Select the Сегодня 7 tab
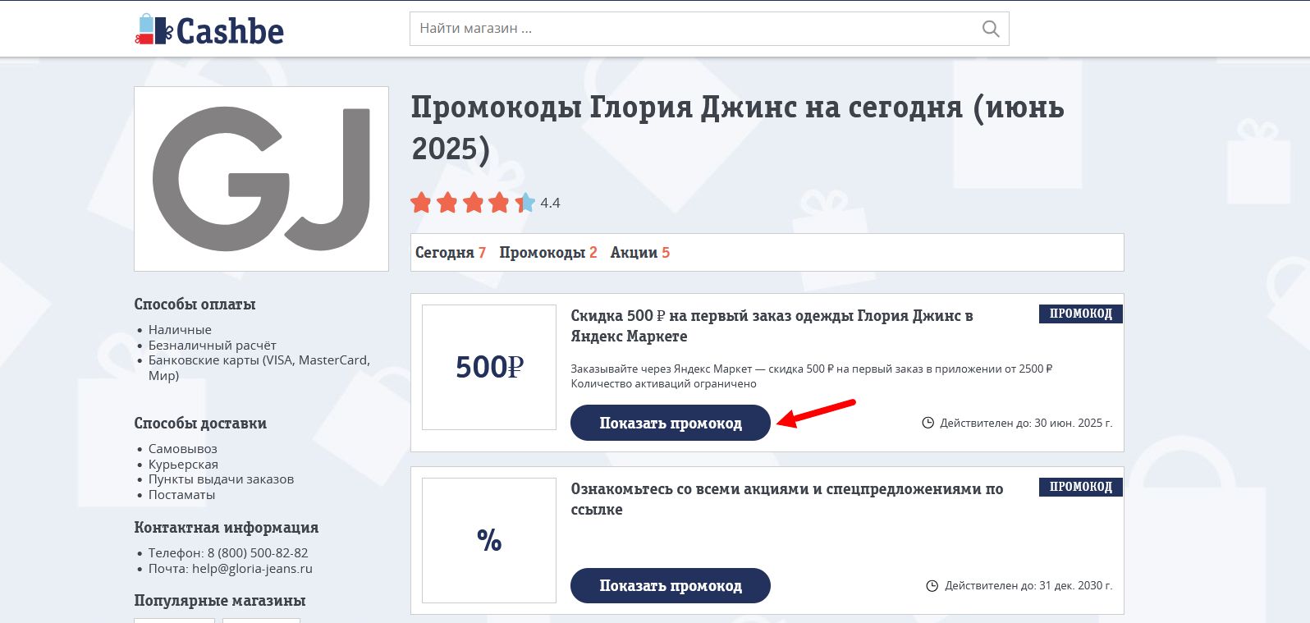Viewport: 1310px width, 623px height. pos(451,253)
